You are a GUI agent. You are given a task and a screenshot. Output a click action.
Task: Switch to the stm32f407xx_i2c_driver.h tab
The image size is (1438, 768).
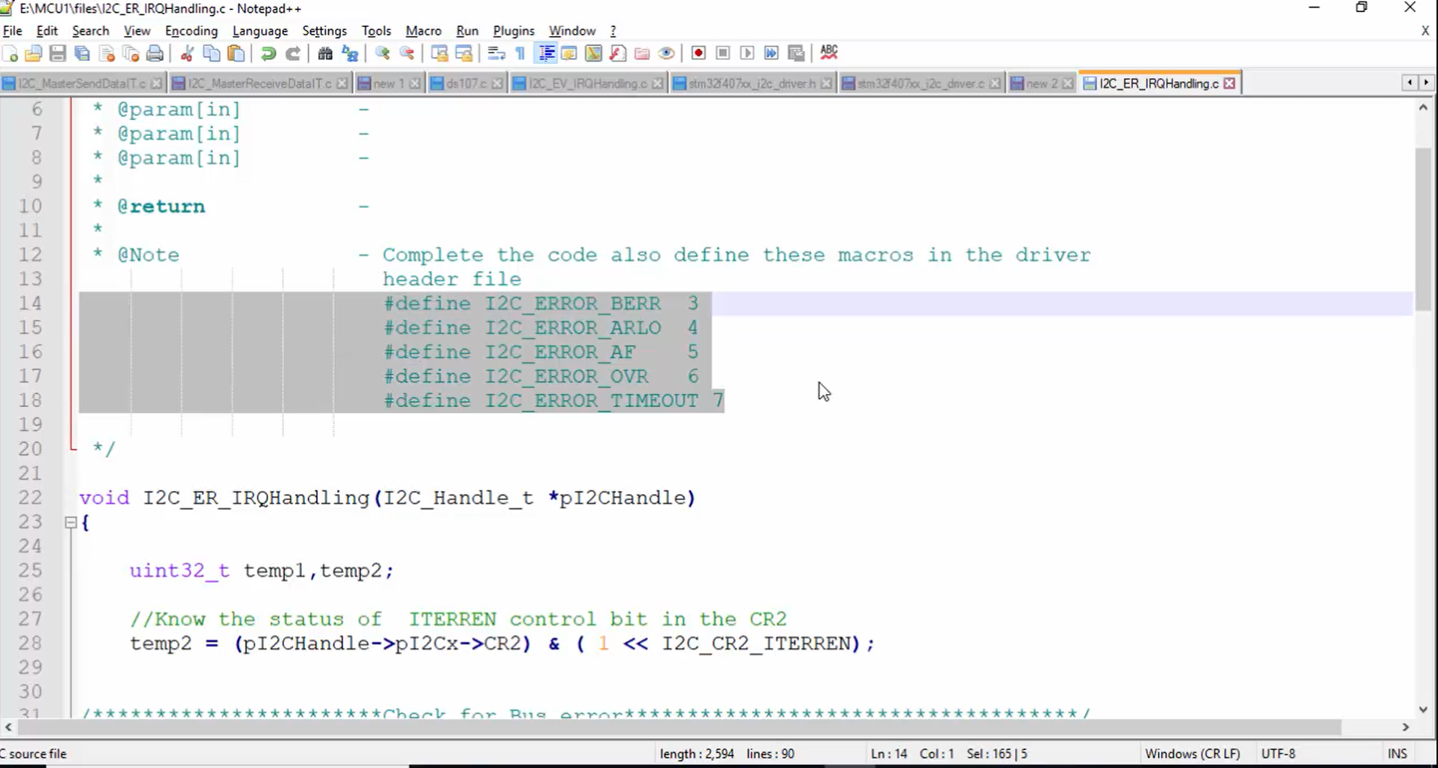(x=752, y=83)
